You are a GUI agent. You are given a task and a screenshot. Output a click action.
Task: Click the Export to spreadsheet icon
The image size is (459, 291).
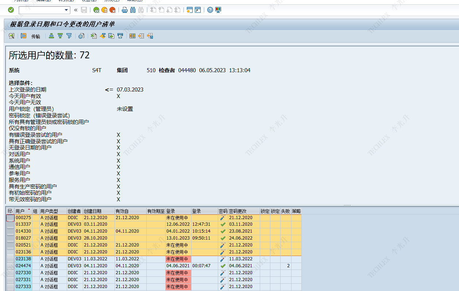point(94,36)
